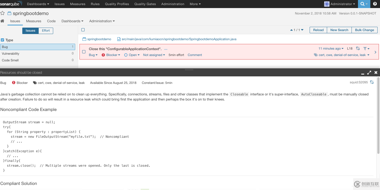Toggle the Type facet checkbox
380x190 pixels.
(2, 40)
